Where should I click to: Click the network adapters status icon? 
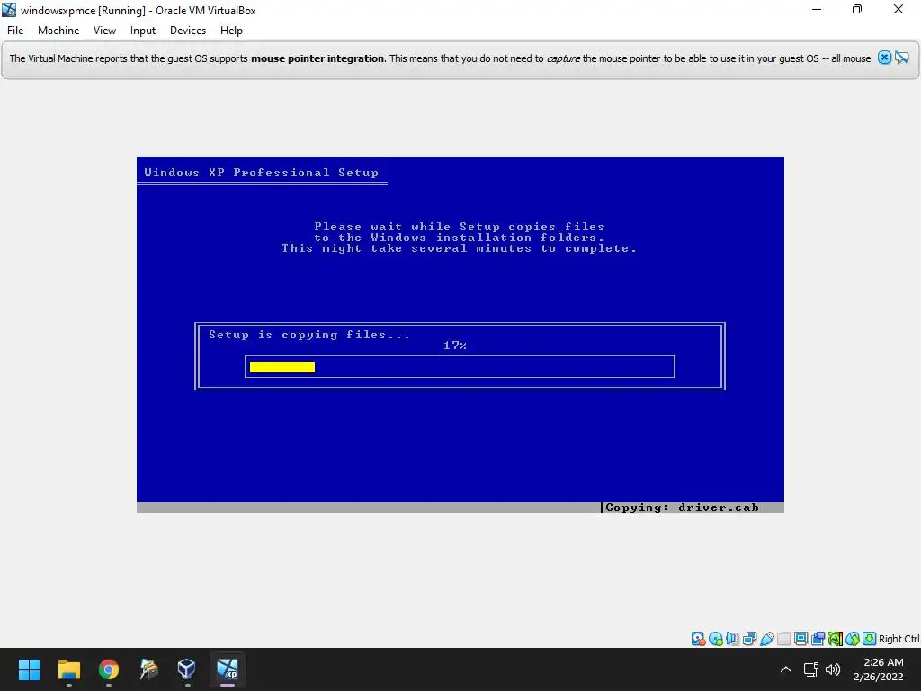coord(749,639)
